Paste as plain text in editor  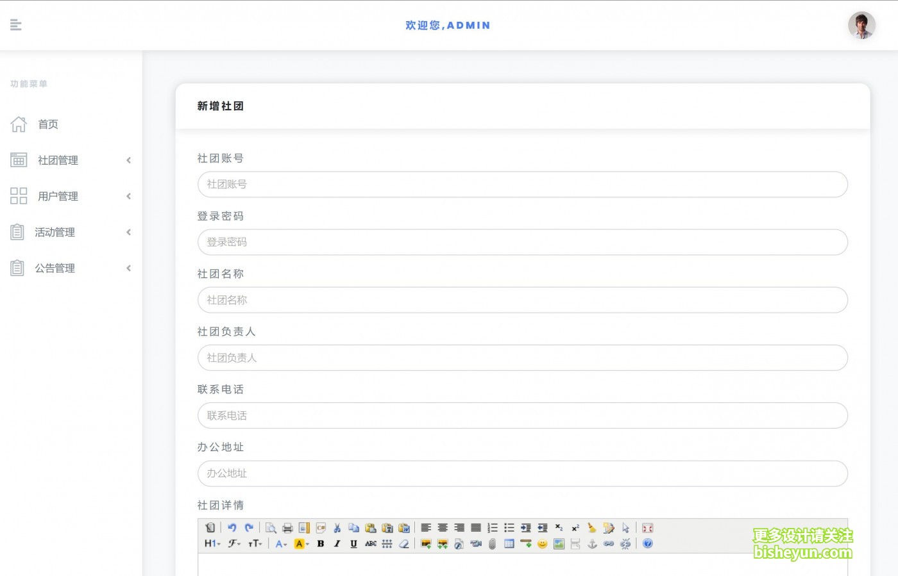[387, 528]
